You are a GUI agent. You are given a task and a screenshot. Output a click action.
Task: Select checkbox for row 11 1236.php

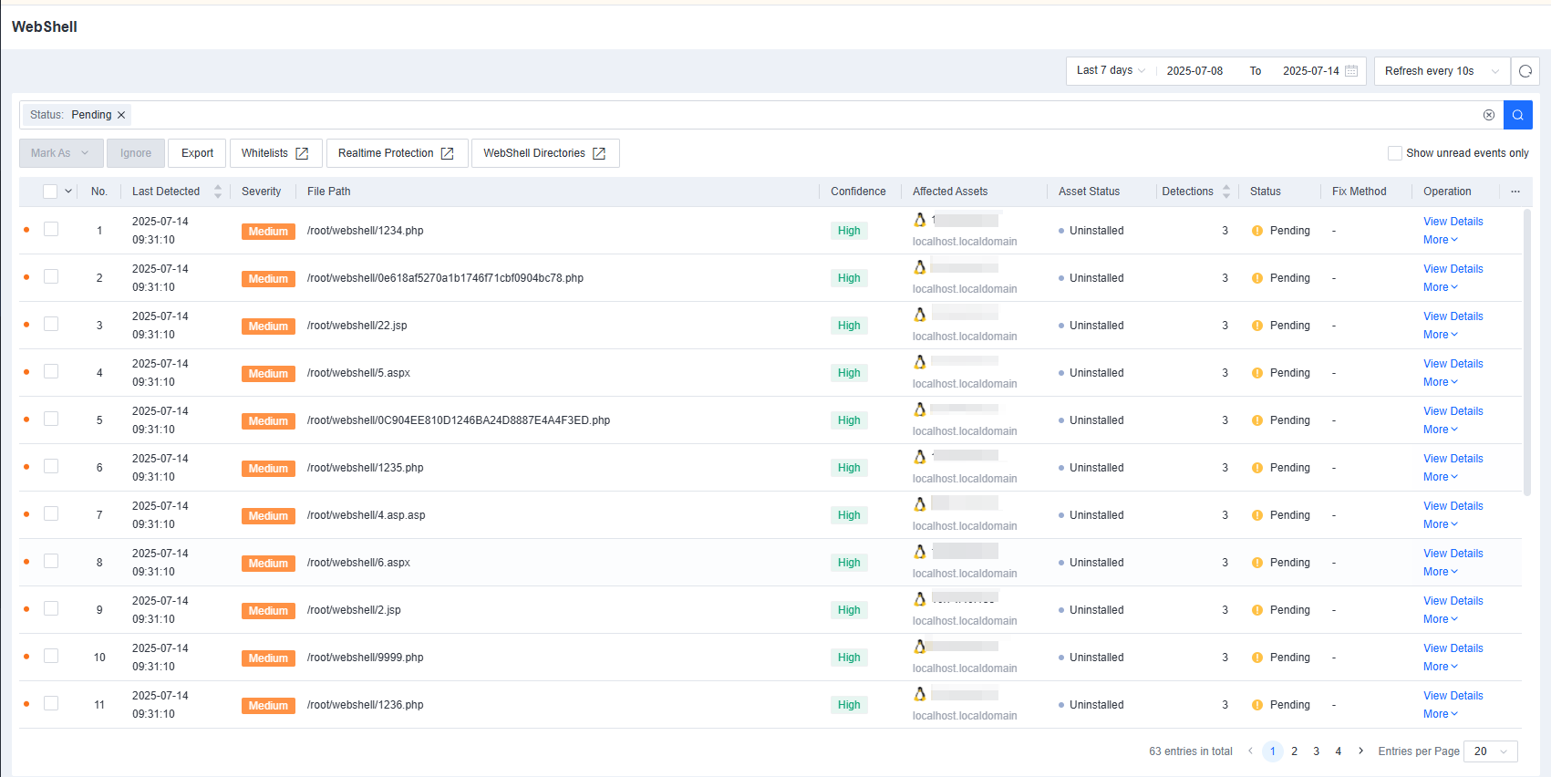[51, 703]
